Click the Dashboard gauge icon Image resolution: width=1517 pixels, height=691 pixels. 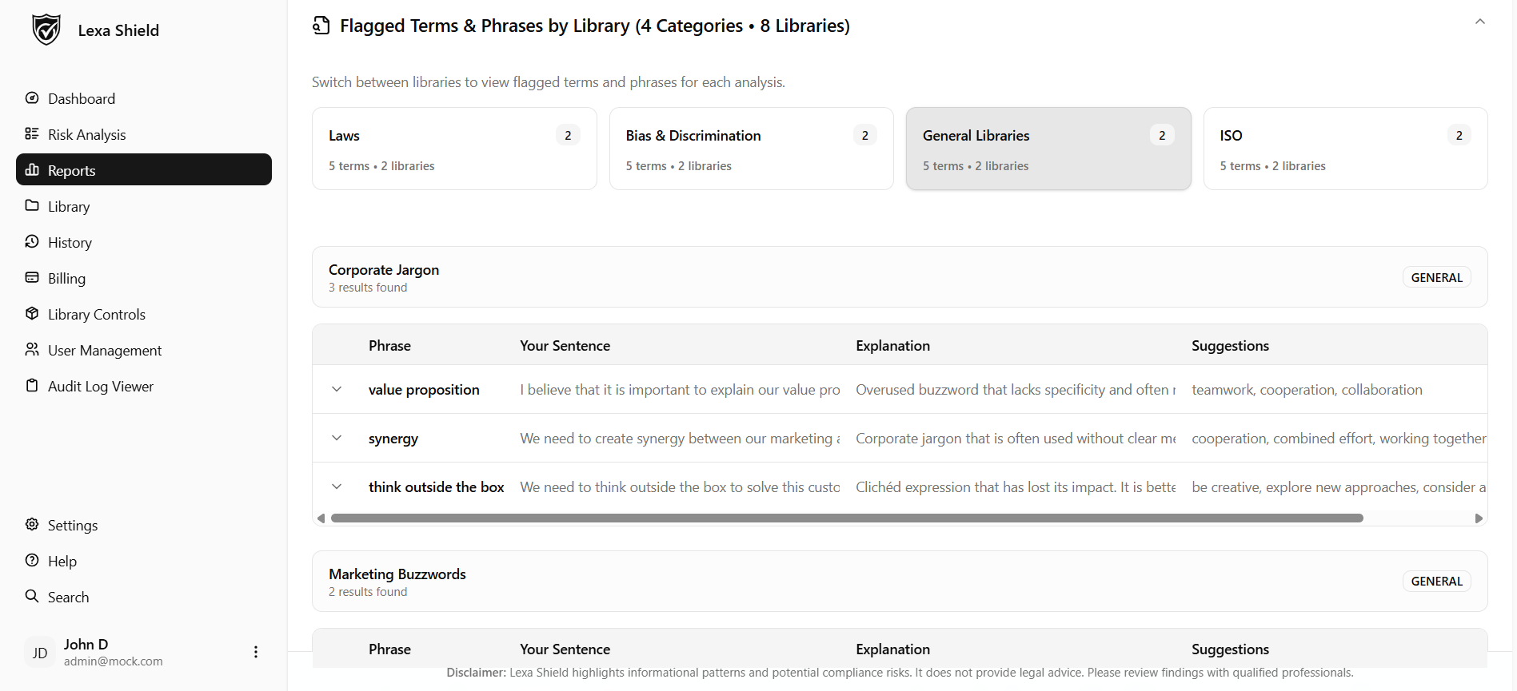[x=32, y=98]
